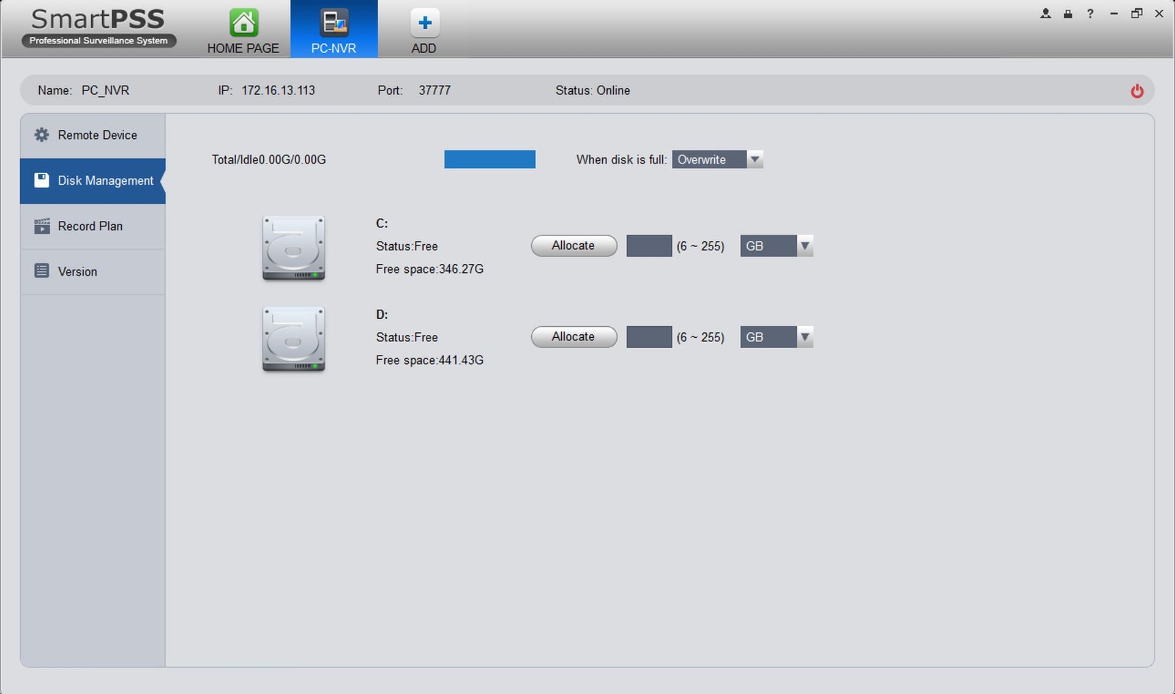Click the blue disk usage bar
Screen dimensions: 1175x694
click(x=490, y=160)
